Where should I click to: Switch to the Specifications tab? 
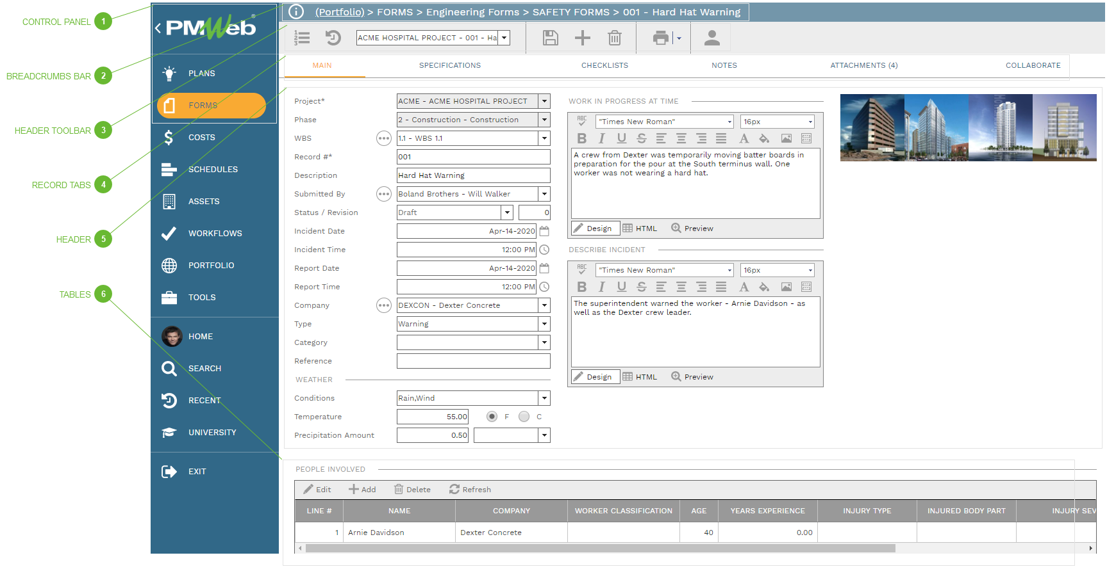[x=449, y=65]
